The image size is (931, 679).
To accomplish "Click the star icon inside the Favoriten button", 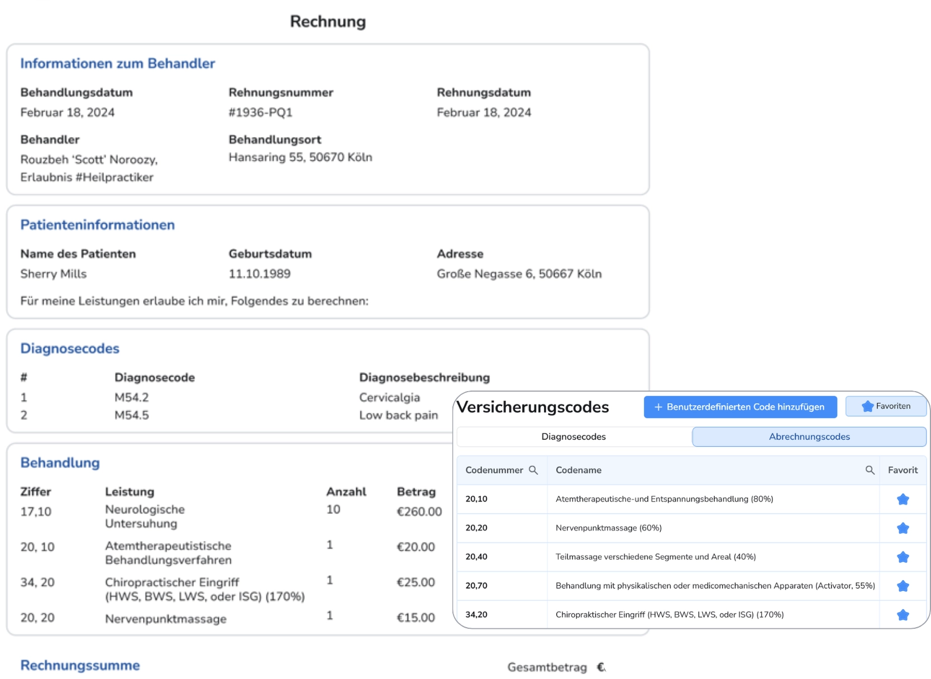I will tap(869, 406).
